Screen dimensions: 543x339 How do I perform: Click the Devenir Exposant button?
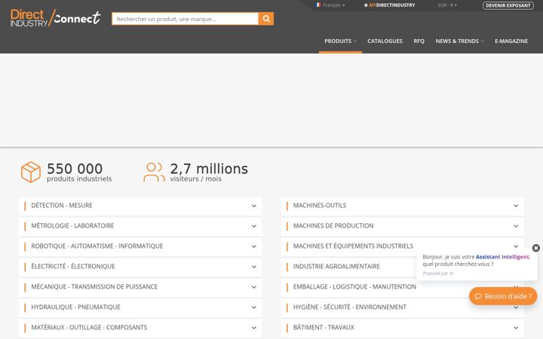508,5
